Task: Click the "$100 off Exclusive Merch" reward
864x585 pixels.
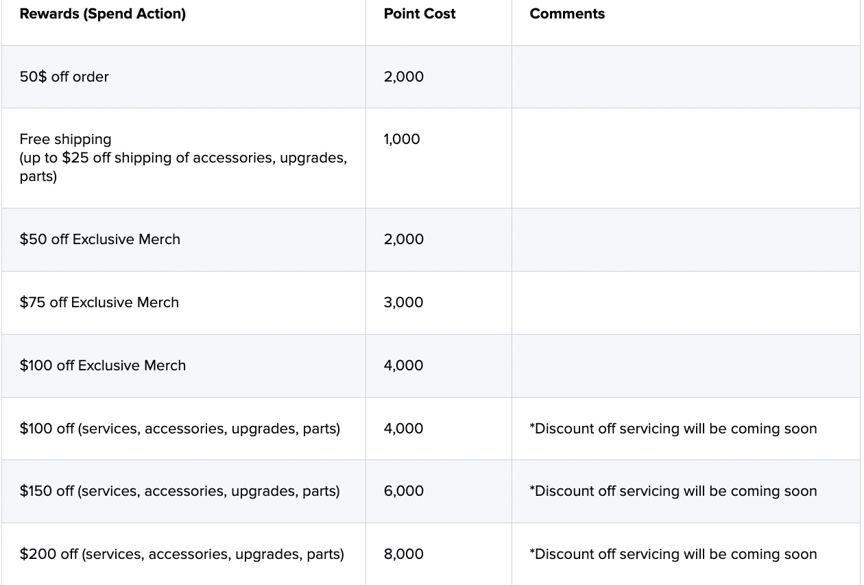Action: pyautogui.click(x=103, y=366)
